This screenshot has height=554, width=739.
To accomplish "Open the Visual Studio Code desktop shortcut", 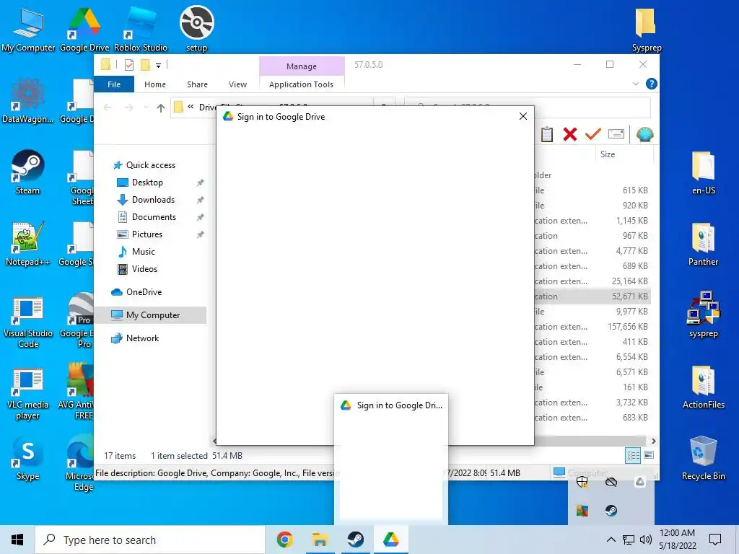I will [x=28, y=322].
